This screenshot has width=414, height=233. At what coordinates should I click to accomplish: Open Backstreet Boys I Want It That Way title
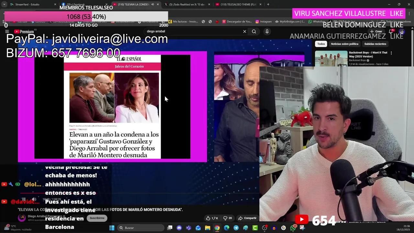point(368,54)
